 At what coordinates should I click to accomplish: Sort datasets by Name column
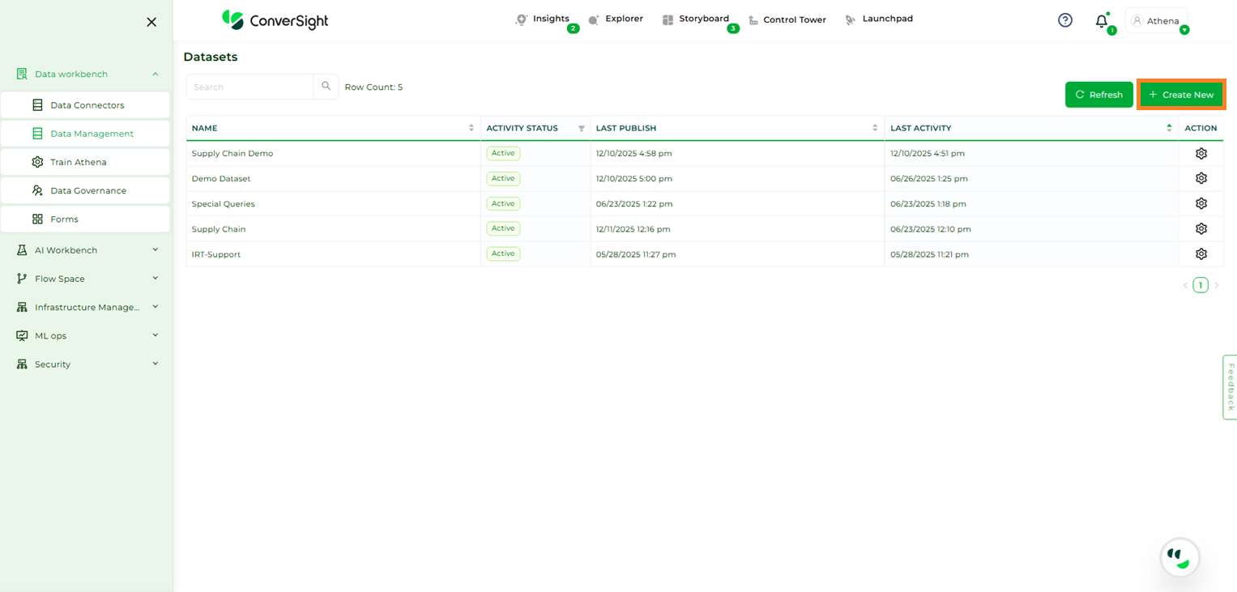(x=471, y=128)
